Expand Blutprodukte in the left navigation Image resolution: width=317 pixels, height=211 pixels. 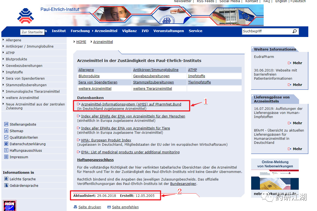(16, 59)
